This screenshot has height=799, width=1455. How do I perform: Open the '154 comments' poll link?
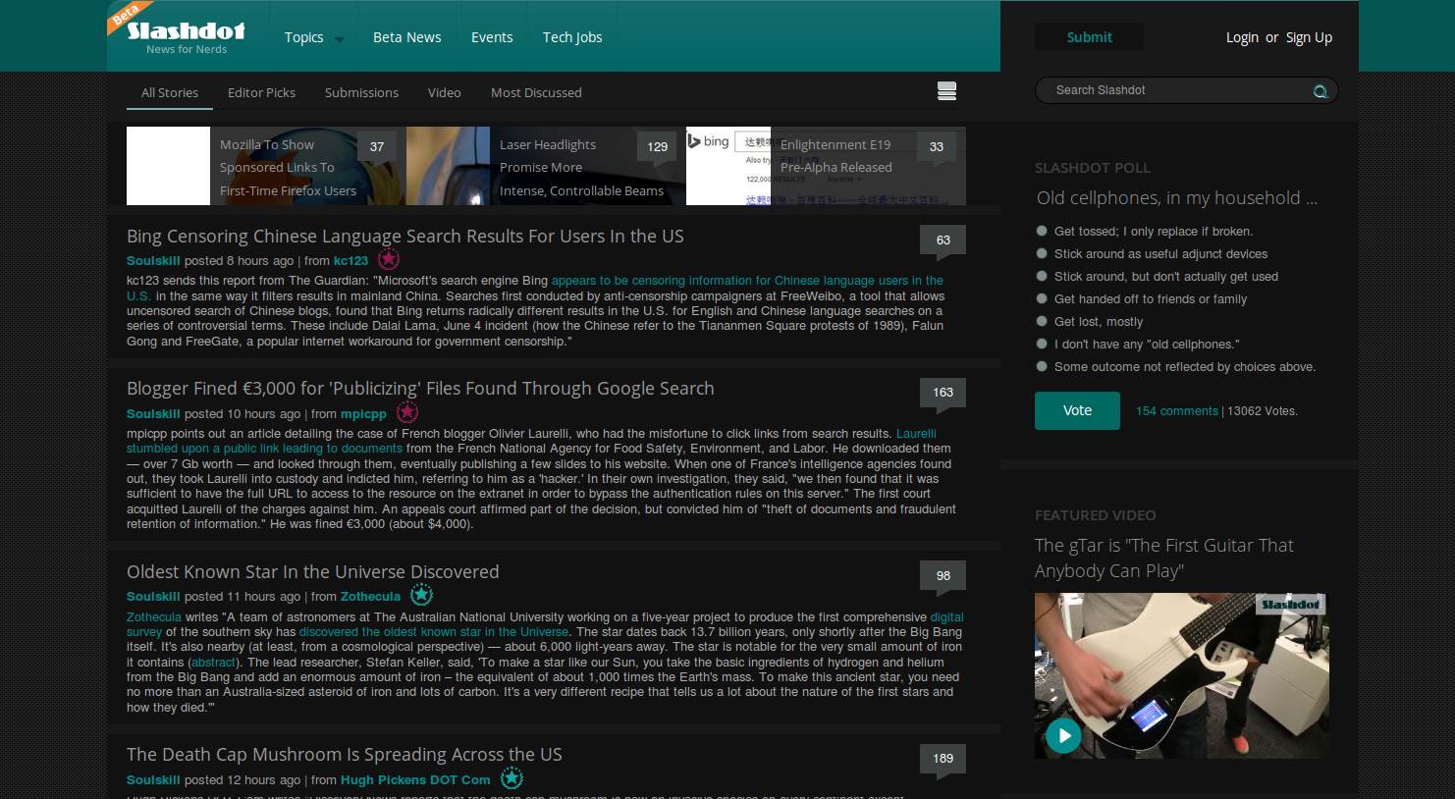(x=1176, y=411)
